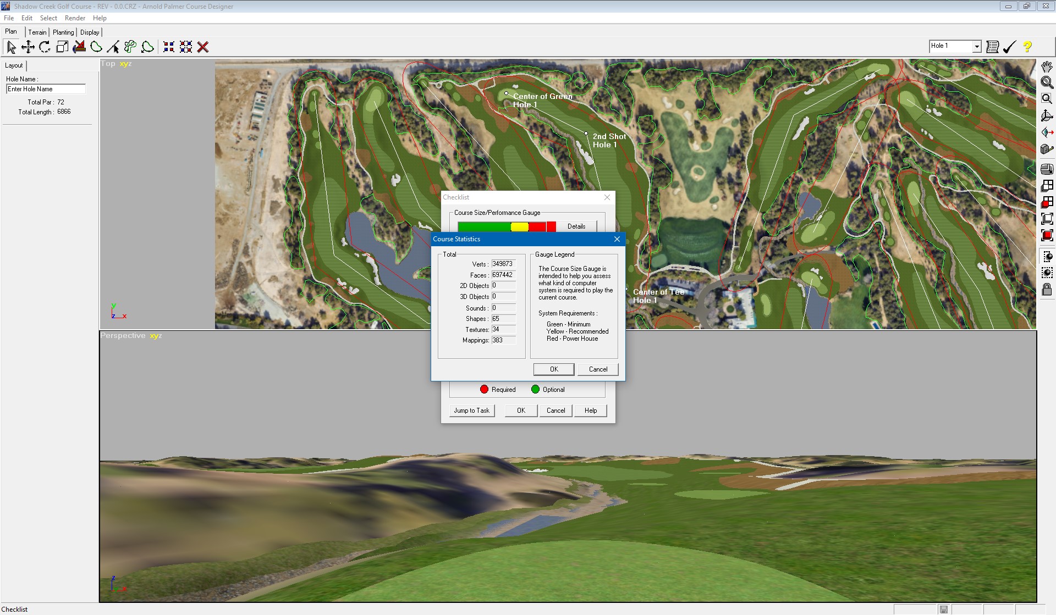Screen dimensions: 1056x615
Task: Toggle the red zoom extents selected icon
Action: 1047,235
